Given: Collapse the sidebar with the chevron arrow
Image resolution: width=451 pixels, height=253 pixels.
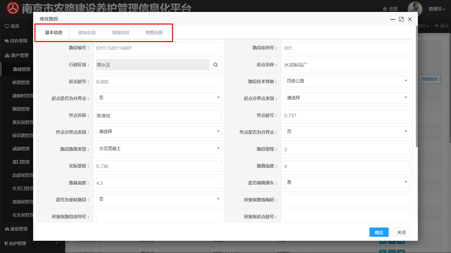Looking at the screenshot, I should pos(56,243).
